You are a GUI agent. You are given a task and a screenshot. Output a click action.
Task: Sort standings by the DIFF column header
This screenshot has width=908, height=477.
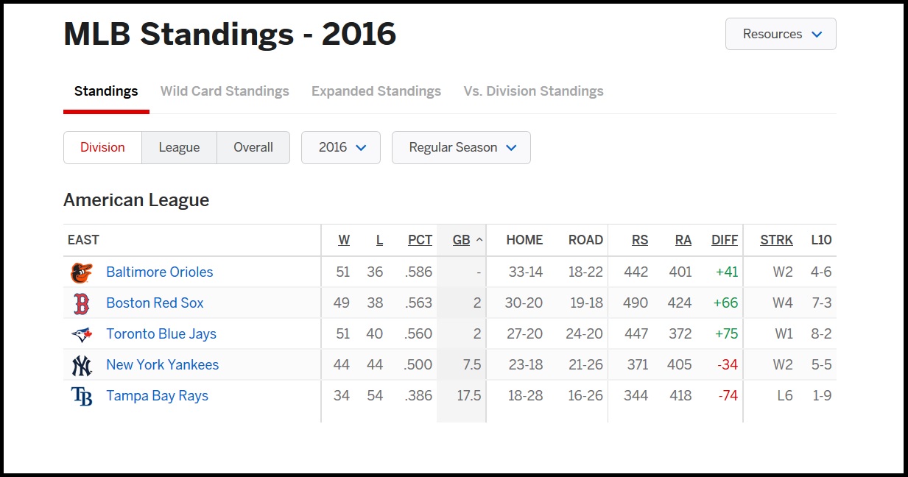point(725,240)
